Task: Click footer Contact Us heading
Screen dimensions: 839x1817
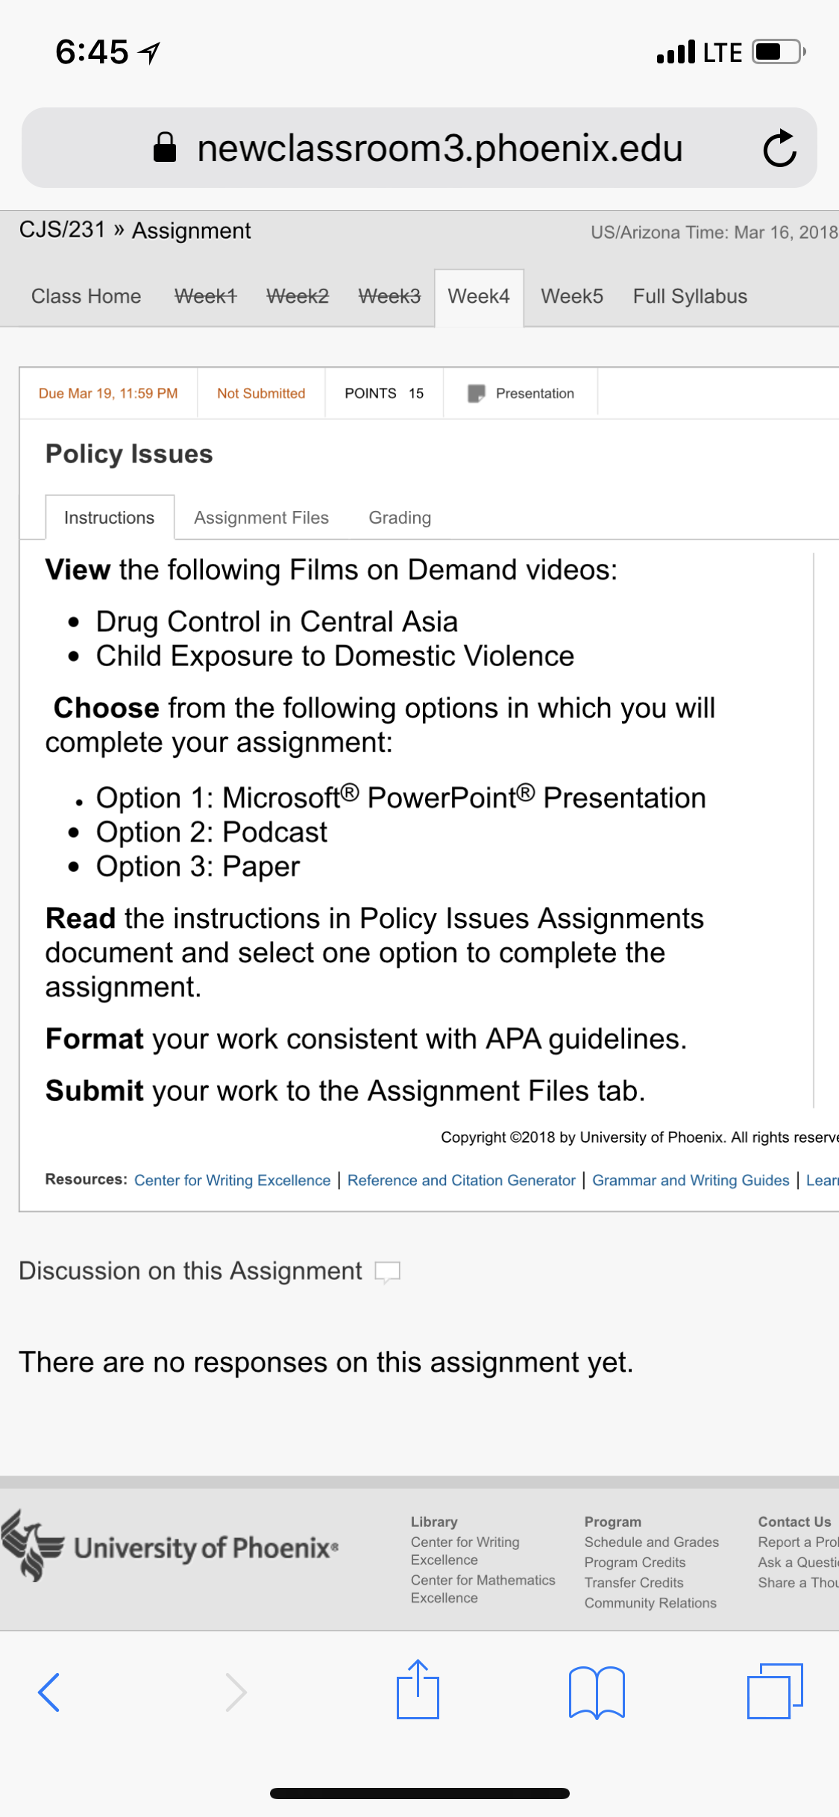Action: click(794, 1522)
